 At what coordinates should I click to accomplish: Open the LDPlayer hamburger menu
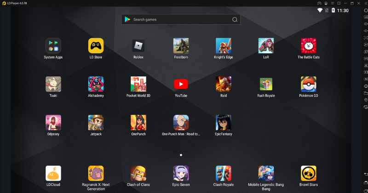[333, 3]
